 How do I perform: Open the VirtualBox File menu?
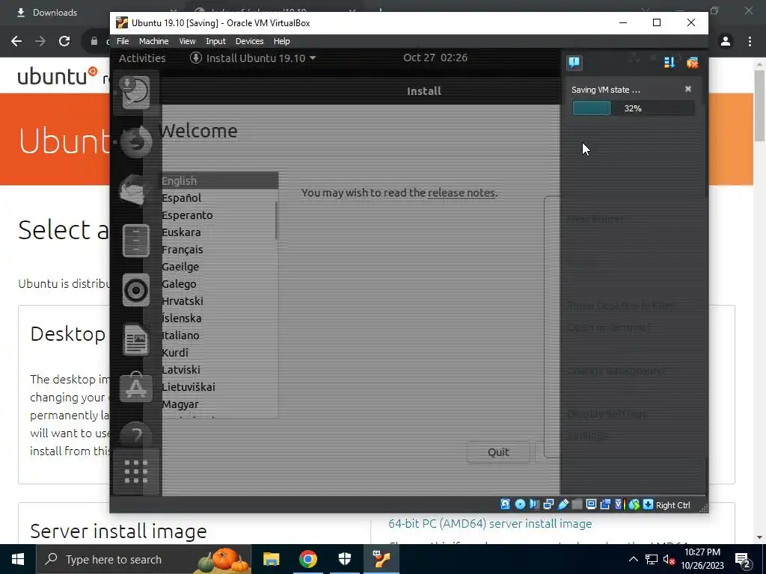pos(123,41)
